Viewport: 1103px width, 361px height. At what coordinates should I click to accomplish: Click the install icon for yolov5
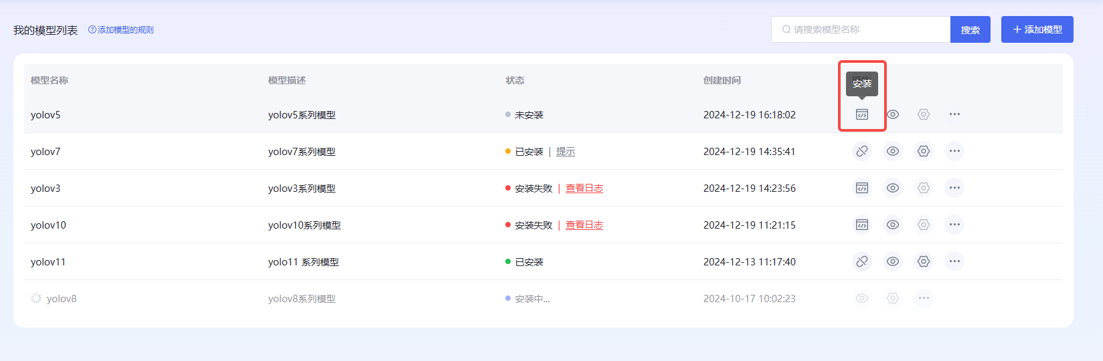(862, 114)
